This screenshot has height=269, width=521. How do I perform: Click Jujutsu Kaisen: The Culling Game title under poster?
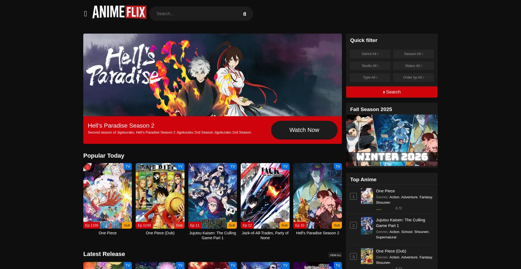tap(212, 235)
